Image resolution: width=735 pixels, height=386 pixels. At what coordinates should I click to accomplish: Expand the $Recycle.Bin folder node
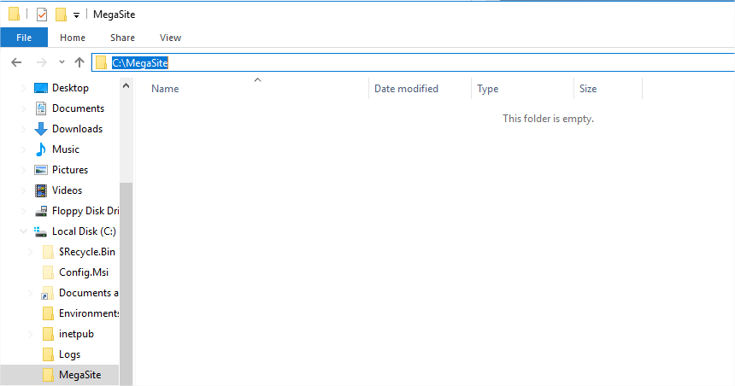point(31,252)
